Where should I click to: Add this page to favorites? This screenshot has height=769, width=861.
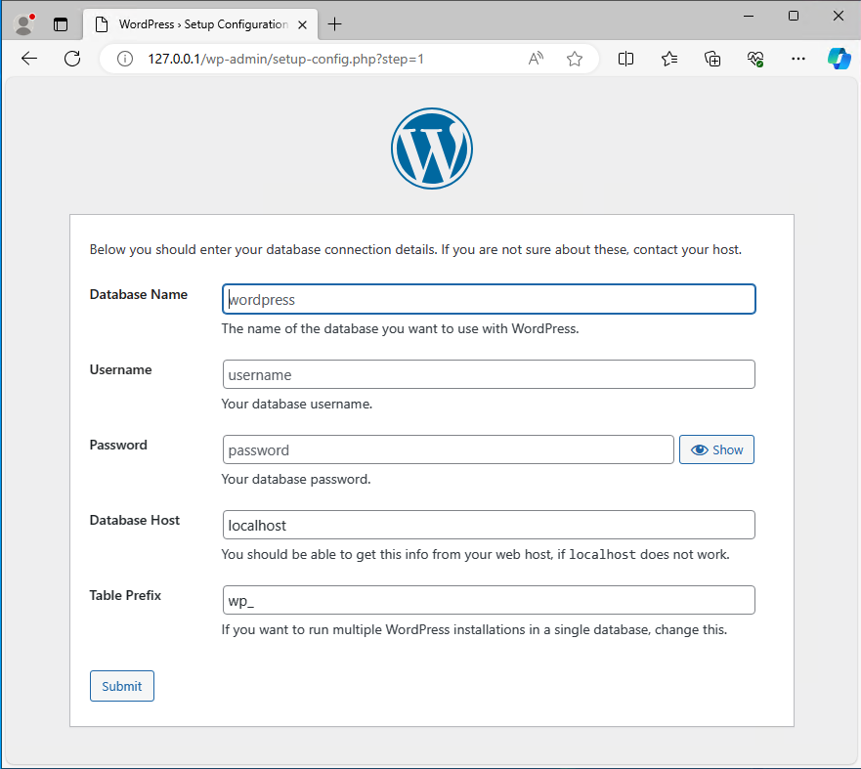point(575,59)
